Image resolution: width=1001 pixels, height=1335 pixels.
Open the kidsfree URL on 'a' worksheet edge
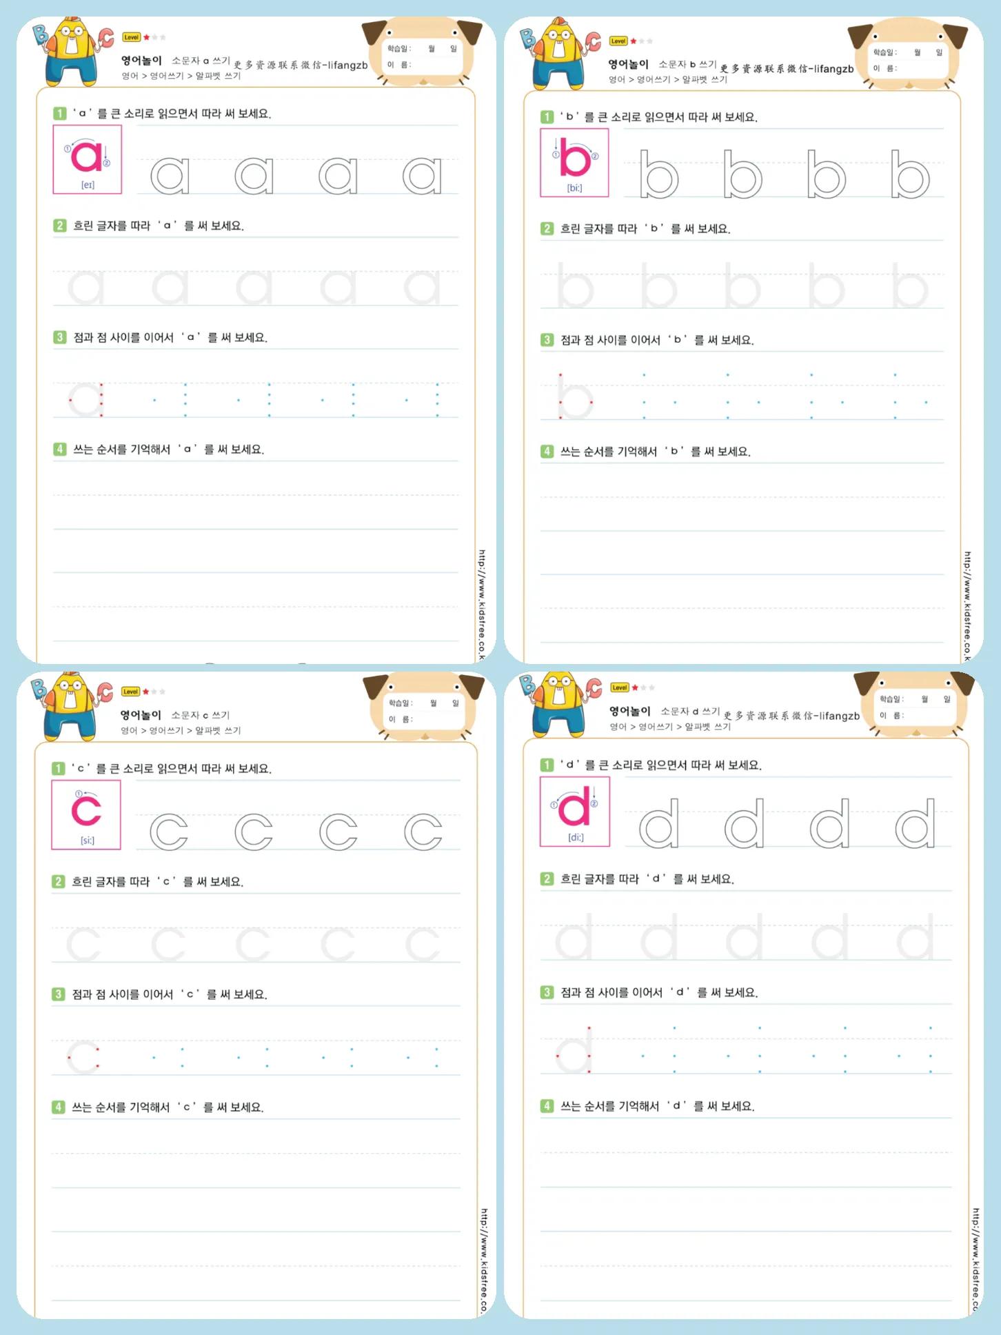pos(482,605)
